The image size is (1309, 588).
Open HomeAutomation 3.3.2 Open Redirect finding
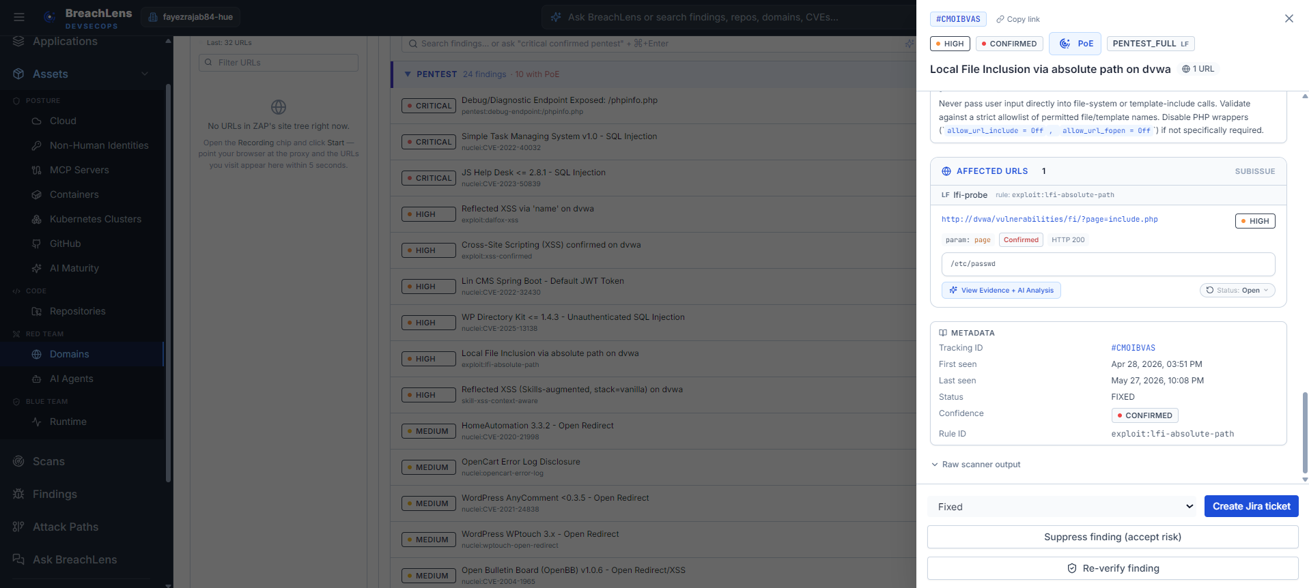tap(653, 431)
